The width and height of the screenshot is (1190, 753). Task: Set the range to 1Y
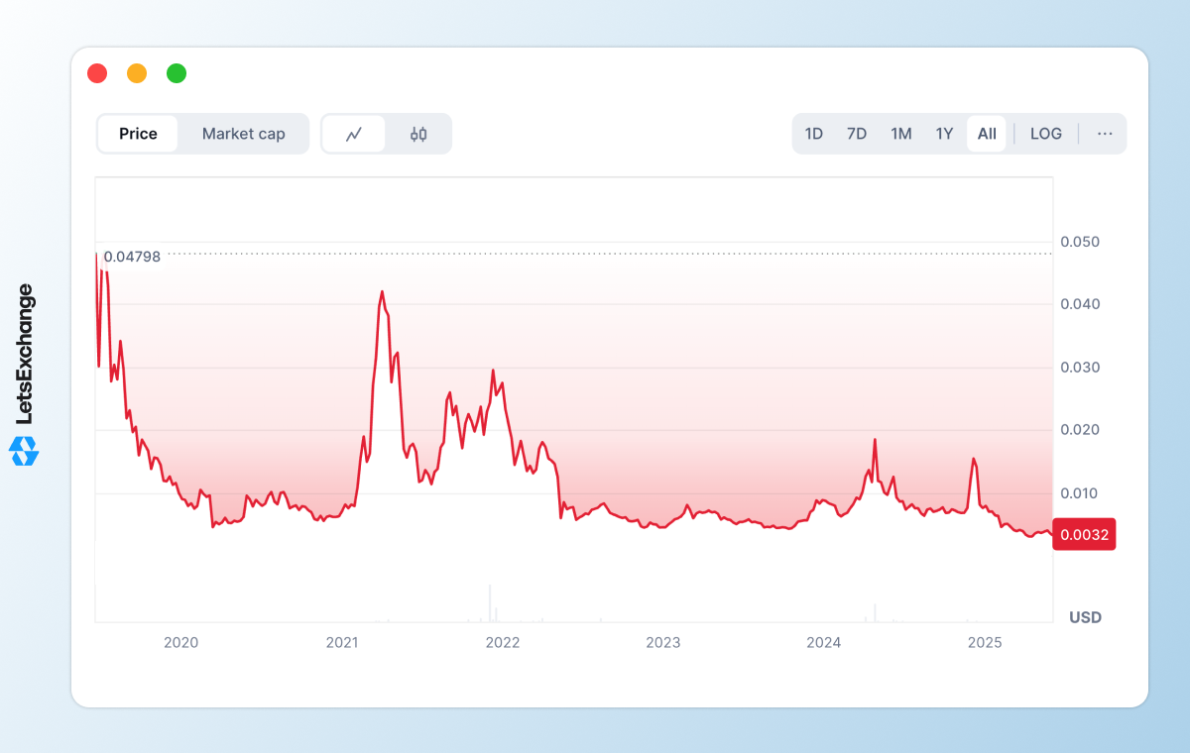coord(944,134)
